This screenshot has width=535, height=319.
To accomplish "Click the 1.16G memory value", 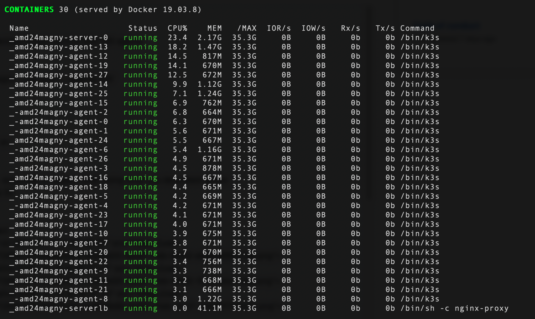I will 210,150.
